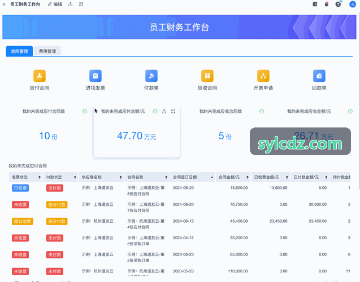This screenshot has height=282, width=360.
Task: Click the contract amount 110,000.00
Action: [238, 271]
